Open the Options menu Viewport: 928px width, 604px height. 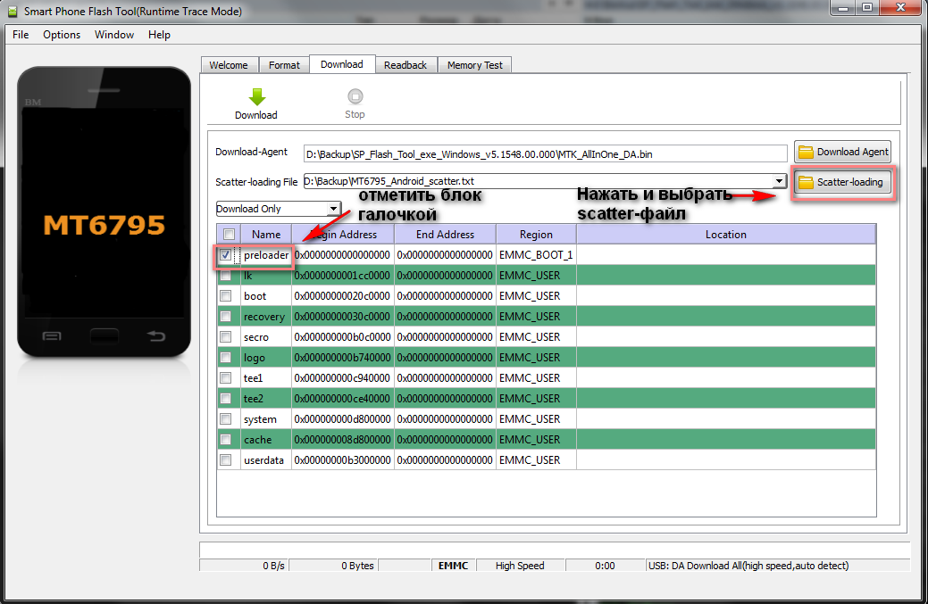(62, 35)
